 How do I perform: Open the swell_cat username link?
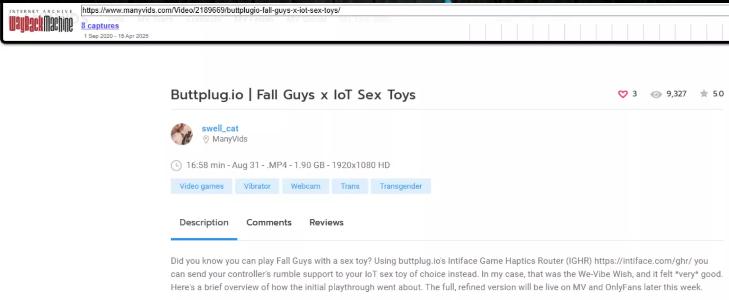click(x=220, y=128)
